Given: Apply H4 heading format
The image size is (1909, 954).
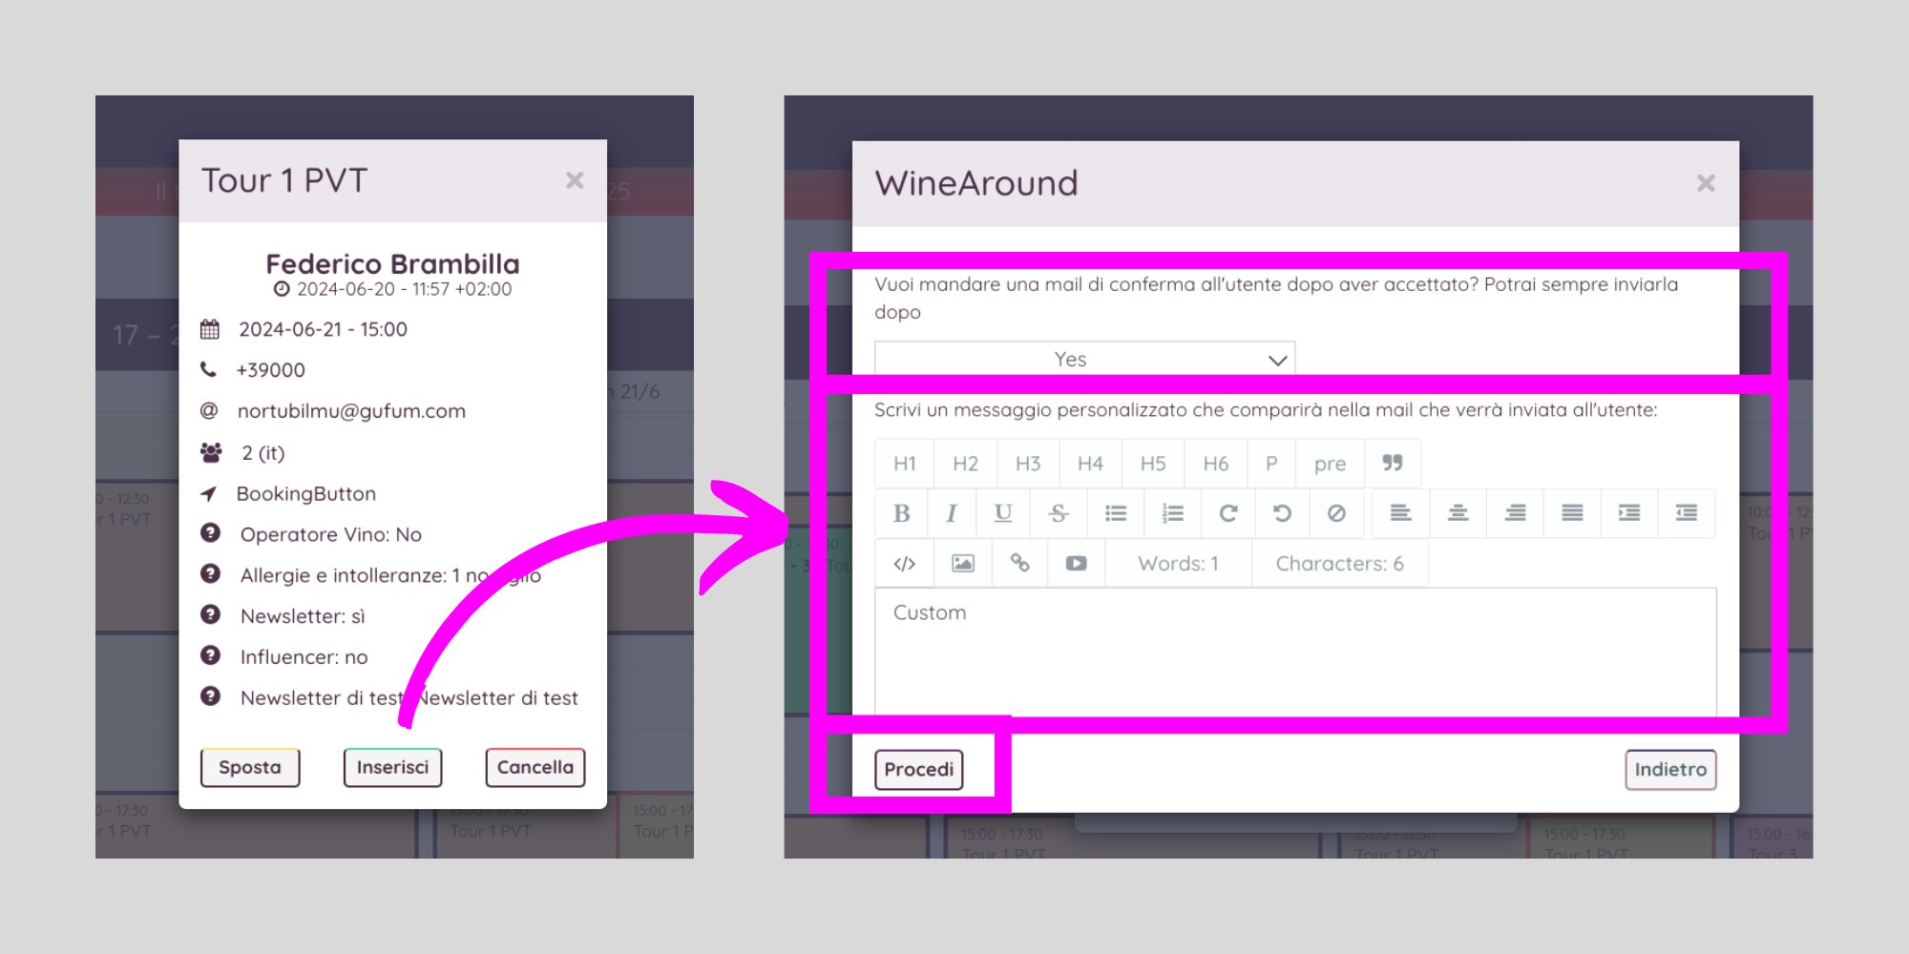Looking at the screenshot, I should coord(1090,464).
